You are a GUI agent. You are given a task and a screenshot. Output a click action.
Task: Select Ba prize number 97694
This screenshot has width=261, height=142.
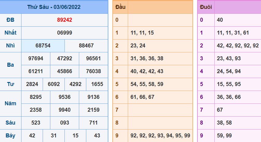36,58
